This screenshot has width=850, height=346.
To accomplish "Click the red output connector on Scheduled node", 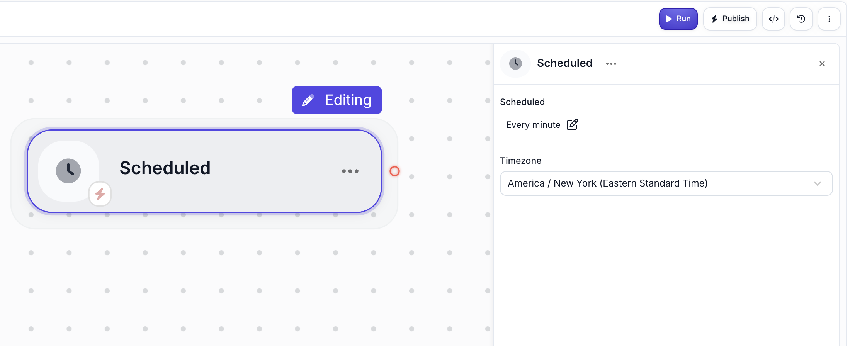I will coord(394,171).
